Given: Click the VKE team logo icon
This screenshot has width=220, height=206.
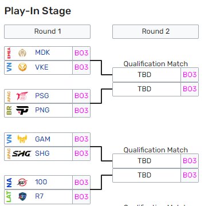Looking at the screenshot, I should (x=22, y=67).
